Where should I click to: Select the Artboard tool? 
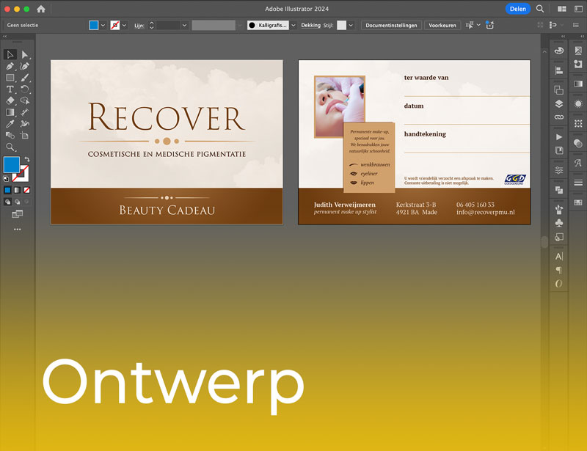[25, 136]
